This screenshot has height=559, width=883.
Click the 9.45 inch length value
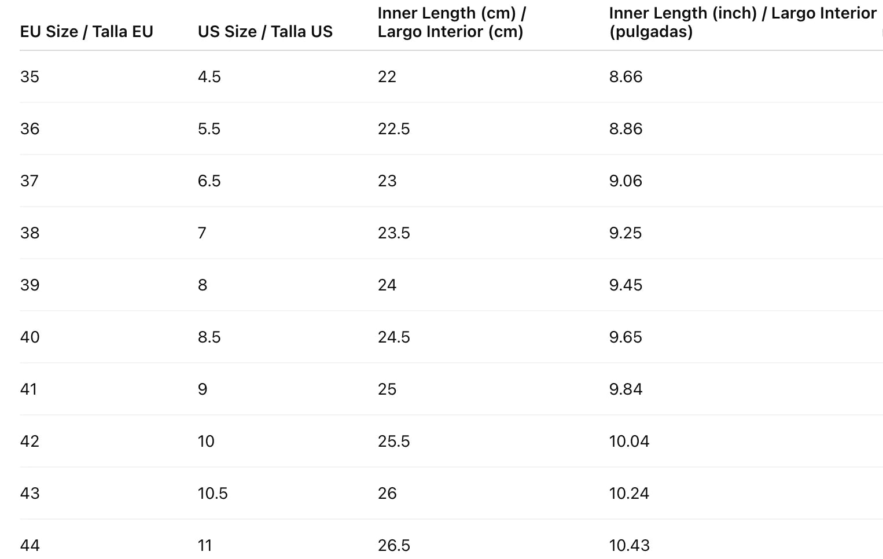[626, 285]
